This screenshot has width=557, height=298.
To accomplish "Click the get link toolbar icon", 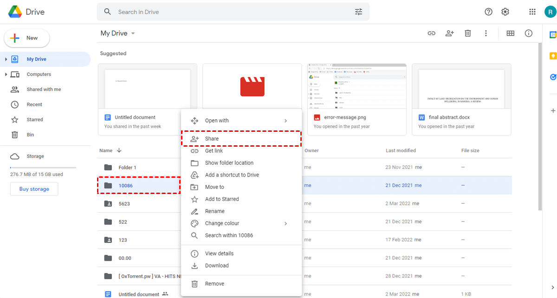I will (x=431, y=33).
